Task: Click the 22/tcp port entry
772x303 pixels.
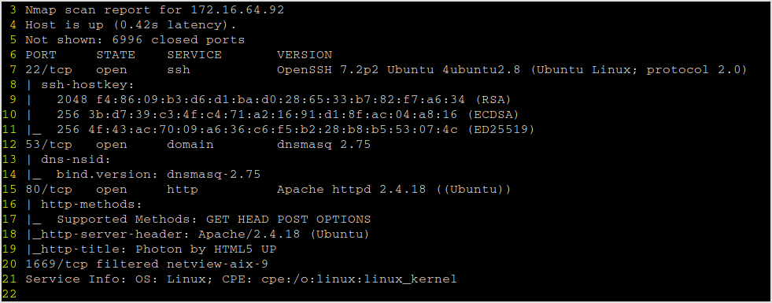Action: point(49,70)
